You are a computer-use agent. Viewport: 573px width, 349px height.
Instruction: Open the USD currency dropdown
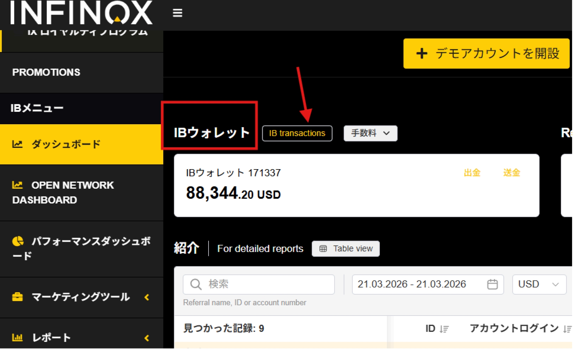539,284
